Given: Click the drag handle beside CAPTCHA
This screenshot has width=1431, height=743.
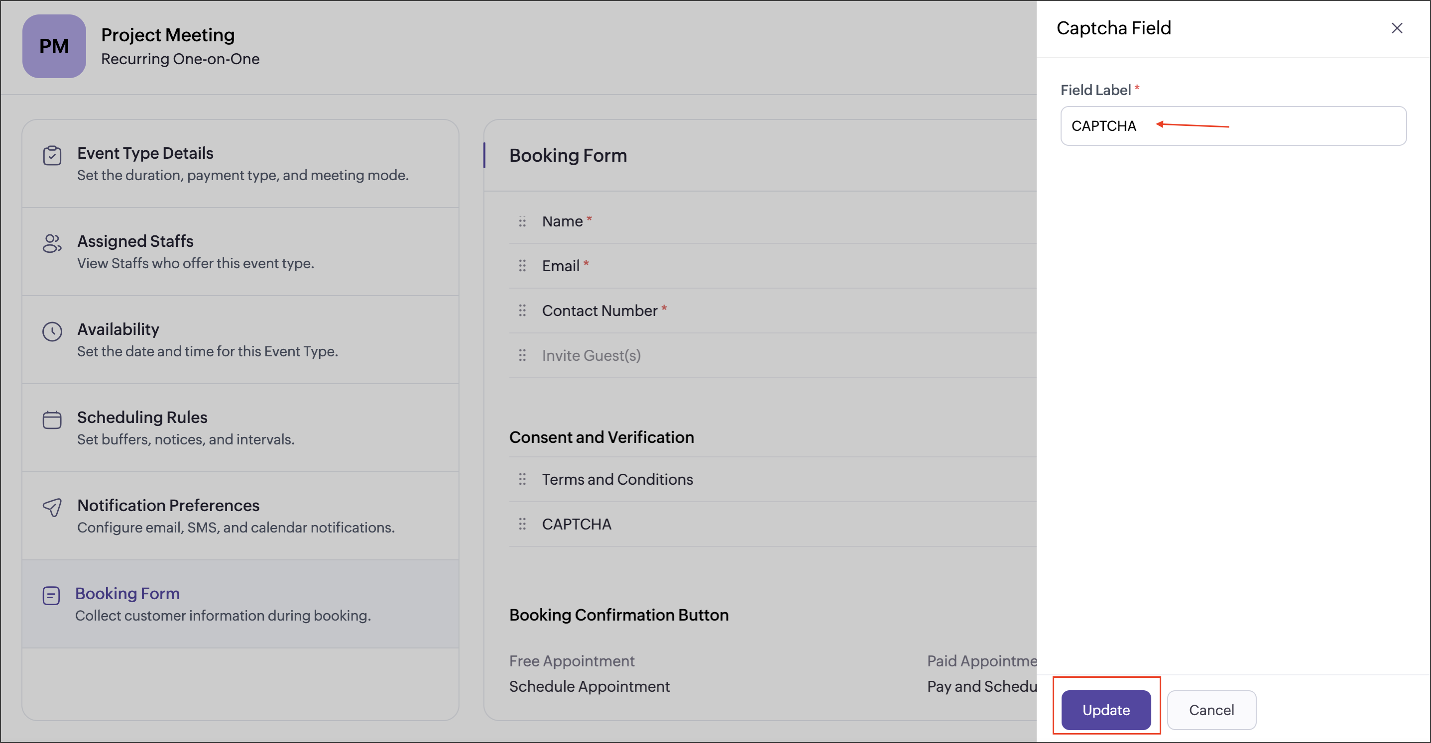Looking at the screenshot, I should (x=522, y=524).
